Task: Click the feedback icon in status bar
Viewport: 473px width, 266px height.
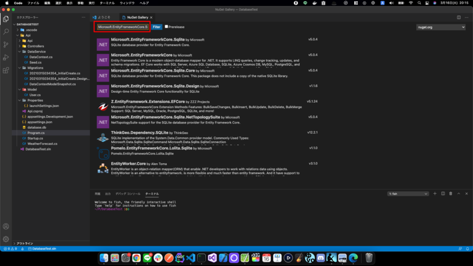Action: (460, 249)
